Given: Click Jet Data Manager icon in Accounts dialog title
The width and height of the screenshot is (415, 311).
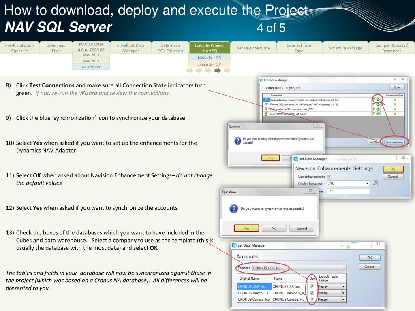Looking at the screenshot, I should (234, 245).
